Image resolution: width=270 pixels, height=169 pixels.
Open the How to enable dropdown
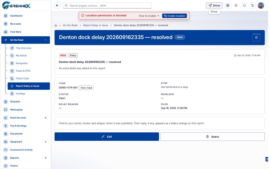coord(149,16)
